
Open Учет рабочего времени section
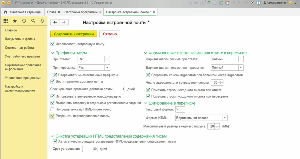click(22, 56)
